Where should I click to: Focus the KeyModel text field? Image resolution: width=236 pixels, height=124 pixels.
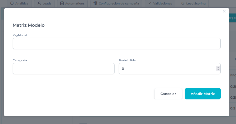(x=116, y=43)
